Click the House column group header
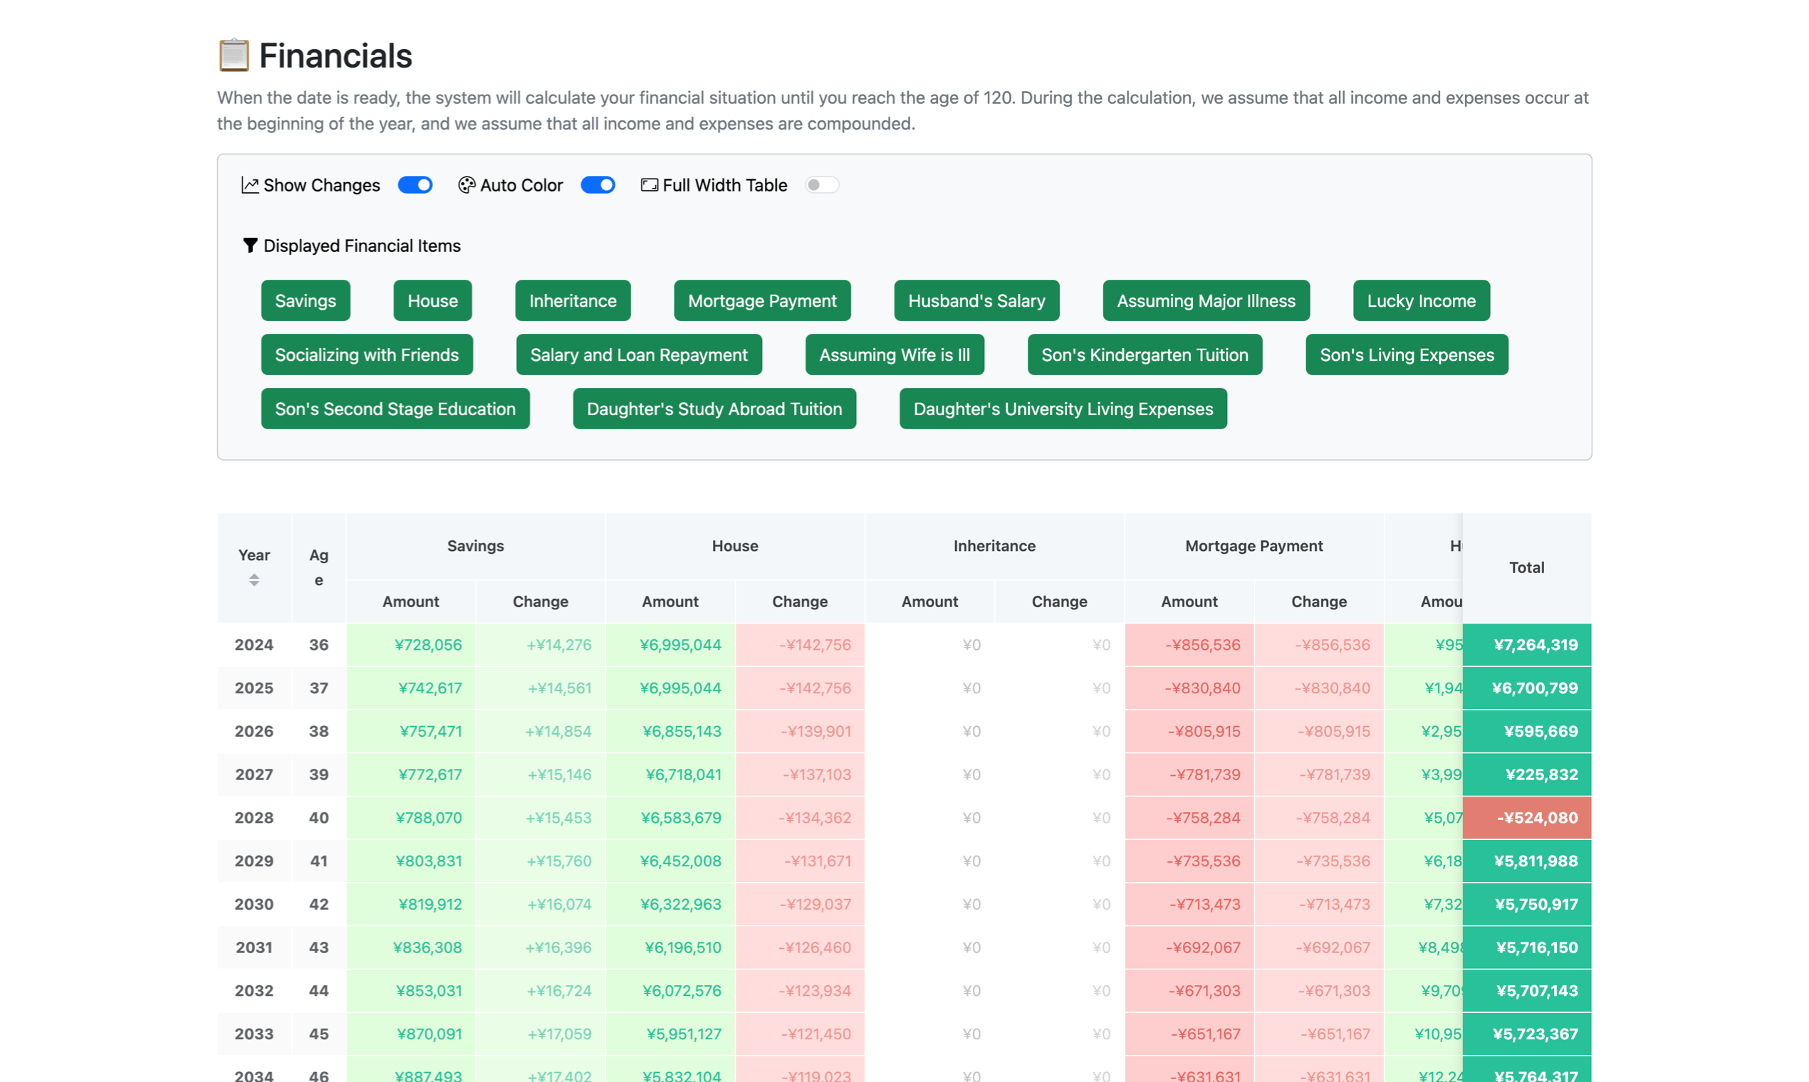 click(x=734, y=546)
